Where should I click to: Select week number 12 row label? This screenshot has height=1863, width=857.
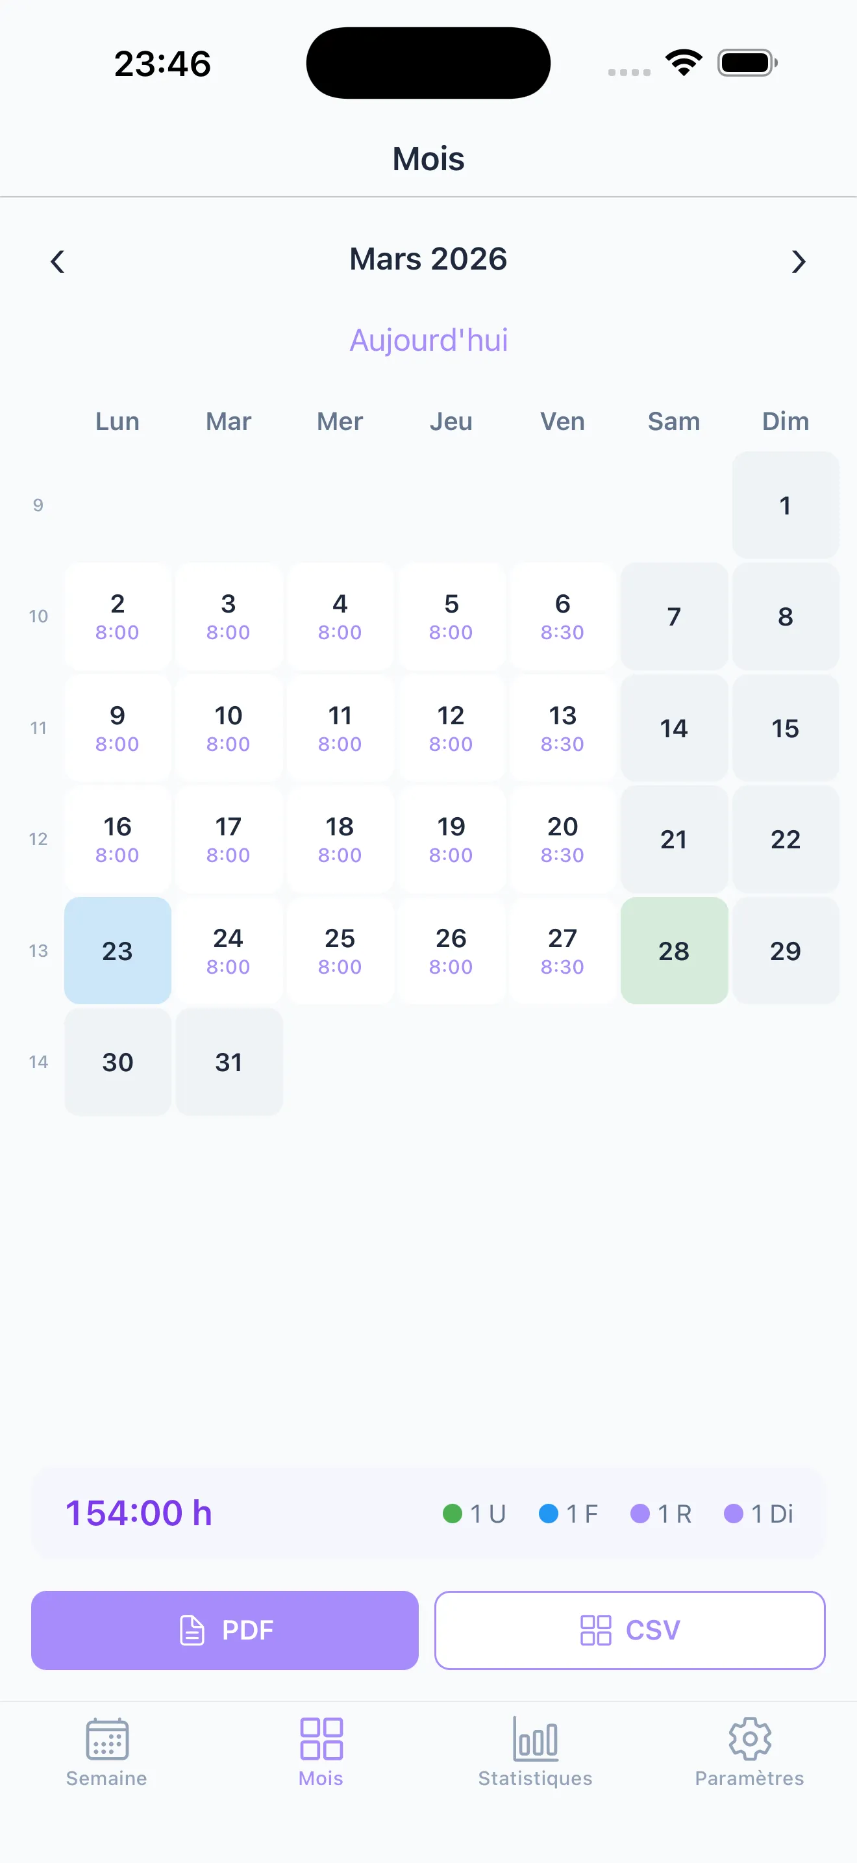[x=38, y=839]
